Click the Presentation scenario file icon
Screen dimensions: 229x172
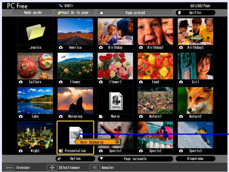coord(76,135)
